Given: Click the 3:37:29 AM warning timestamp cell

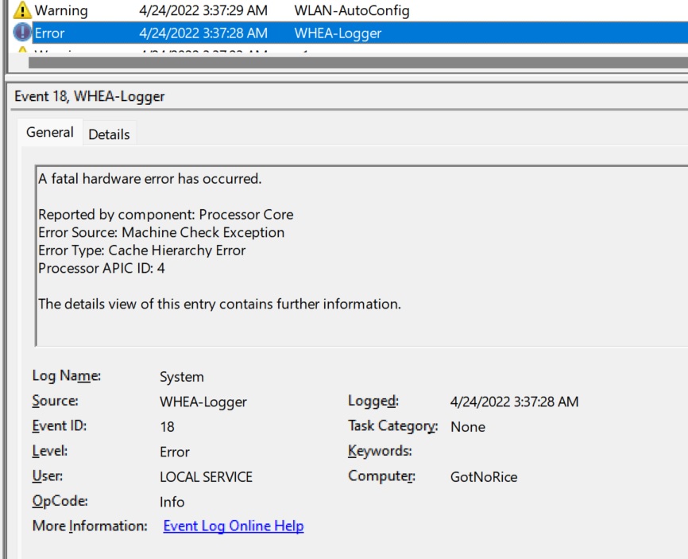Looking at the screenshot, I should (x=203, y=11).
